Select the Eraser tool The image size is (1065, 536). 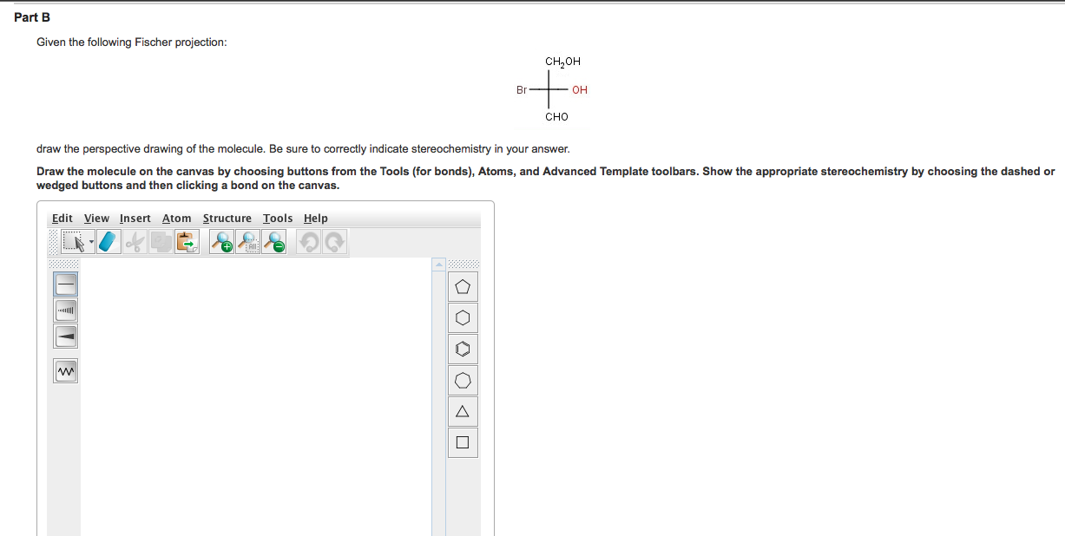[108, 242]
